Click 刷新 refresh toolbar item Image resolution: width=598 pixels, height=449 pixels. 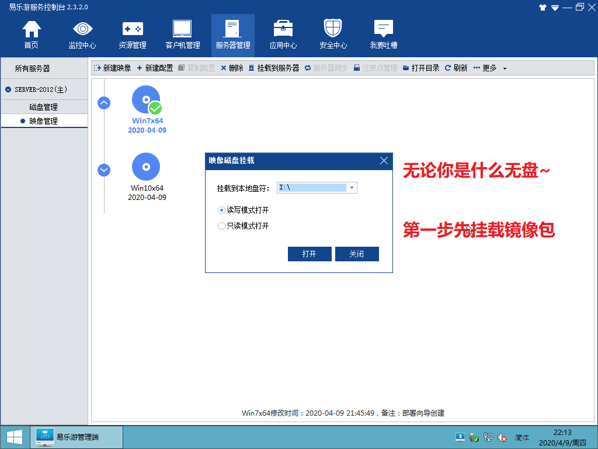click(x=456, y=68)
